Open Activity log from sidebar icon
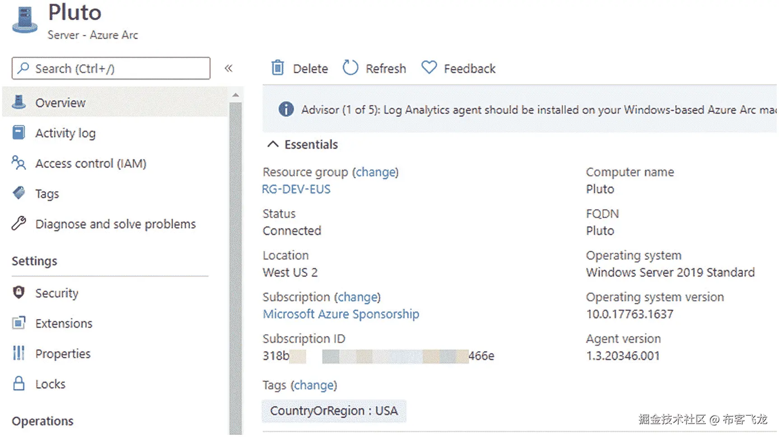 click(x=19, y=133)
